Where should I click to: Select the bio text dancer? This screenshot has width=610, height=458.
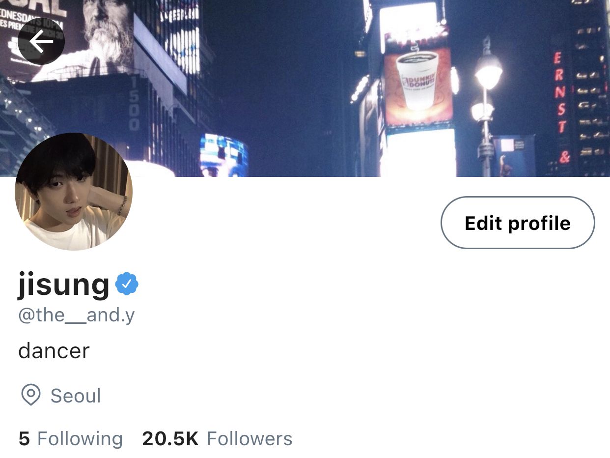point(54,351)
